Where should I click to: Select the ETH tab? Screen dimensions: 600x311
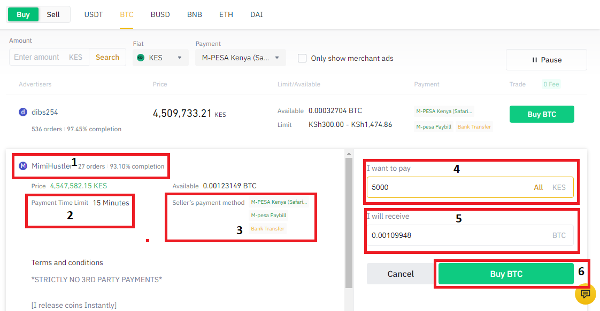pyautogui.click(x=226, y=14)
